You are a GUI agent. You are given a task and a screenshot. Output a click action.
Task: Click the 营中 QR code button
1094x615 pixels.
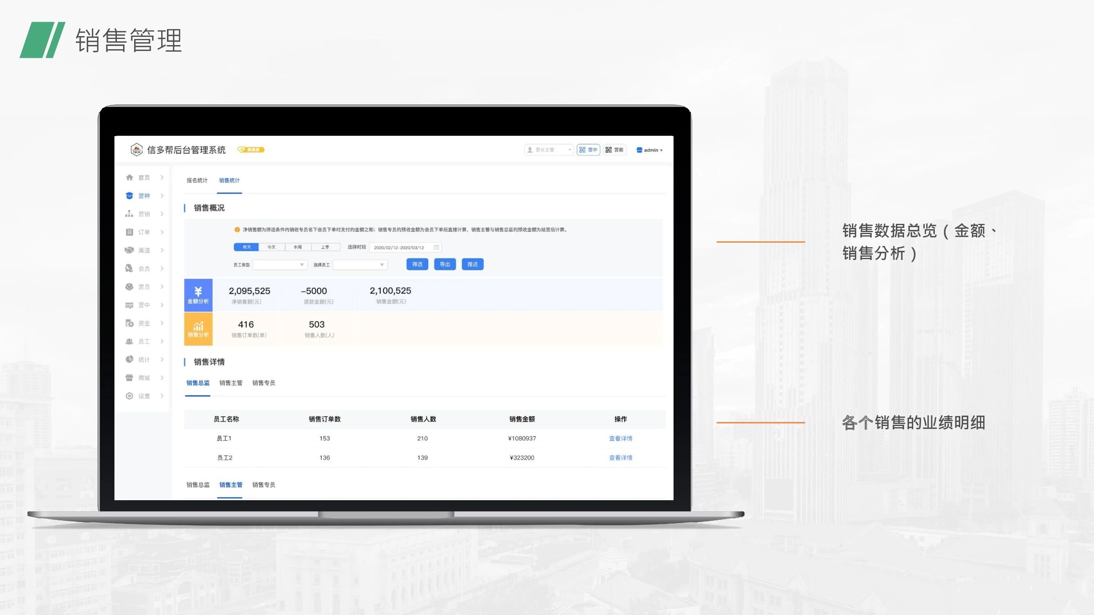coord(588,150)
